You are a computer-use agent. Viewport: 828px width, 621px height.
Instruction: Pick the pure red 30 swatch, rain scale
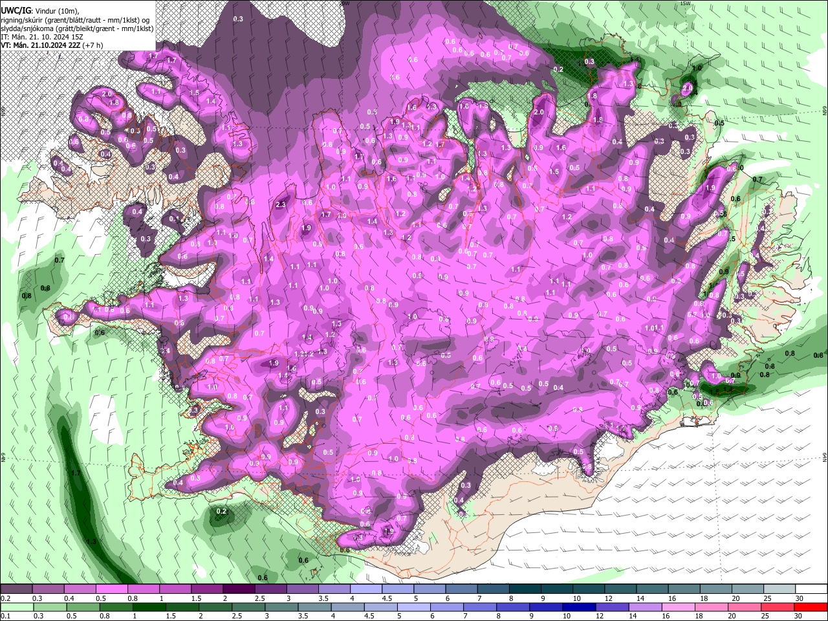click(x=811, y=607)
